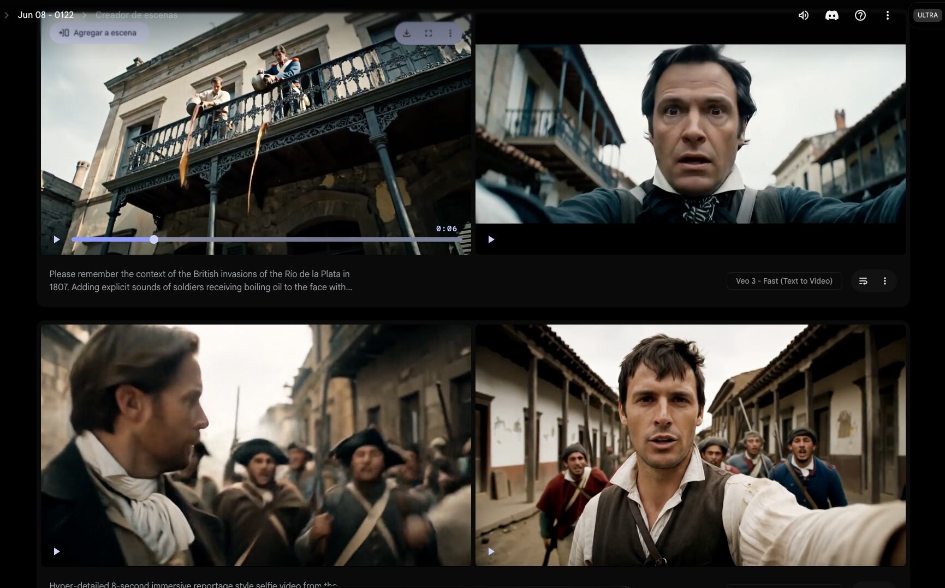The width and height of the screenshot is (945, 588).
Task: Click the reuse prompt icon beside Veo 3
Action: [x=863, y=280]
